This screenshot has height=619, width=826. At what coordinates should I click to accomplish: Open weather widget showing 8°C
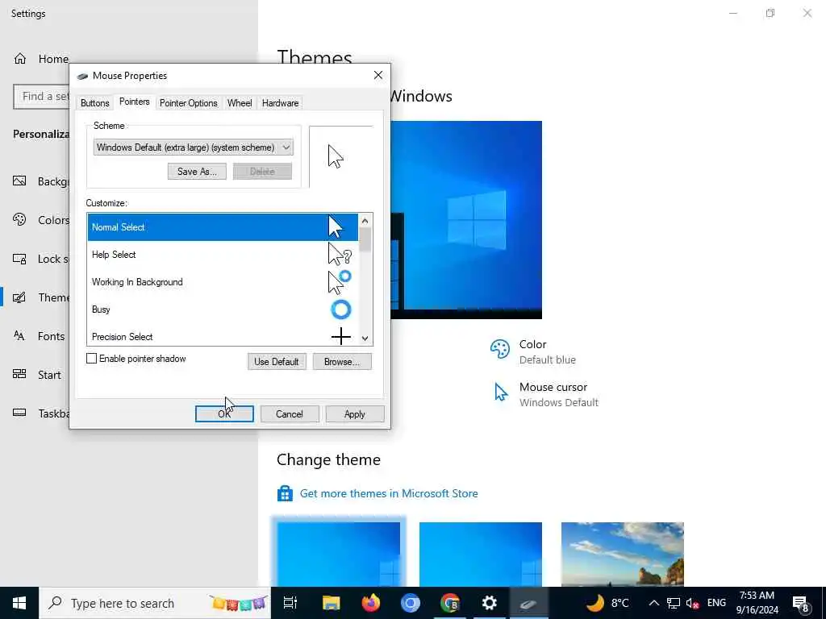pos(607,603)
